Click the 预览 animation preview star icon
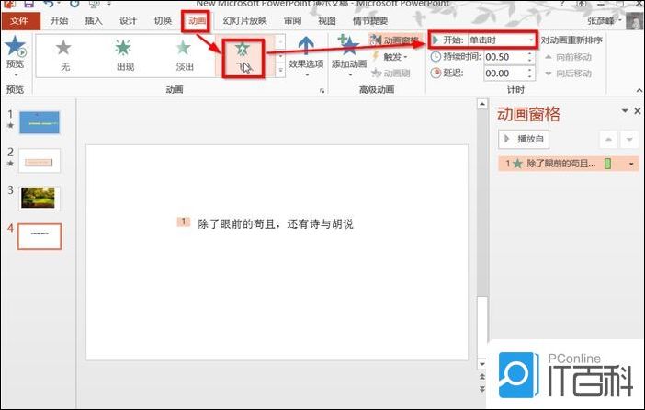The height and width of the screenshot is (410, 645). tap(16, 46)
